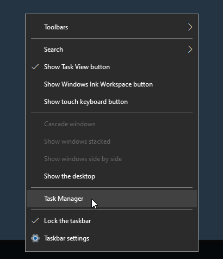Click the grayed Cascade windows entry
223x259 pixels.
pyautogui.click(x=112, y=124)
